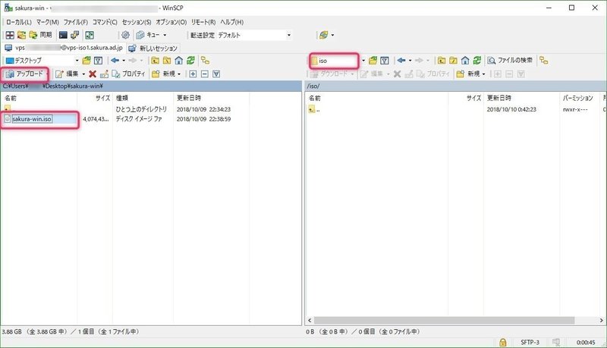Click ファイルの検索 find files button

(510, 61)
